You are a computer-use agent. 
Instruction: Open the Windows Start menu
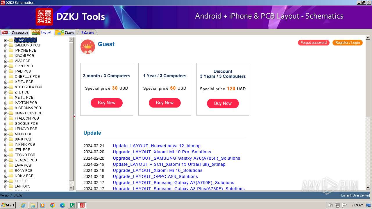coord(8,205)
